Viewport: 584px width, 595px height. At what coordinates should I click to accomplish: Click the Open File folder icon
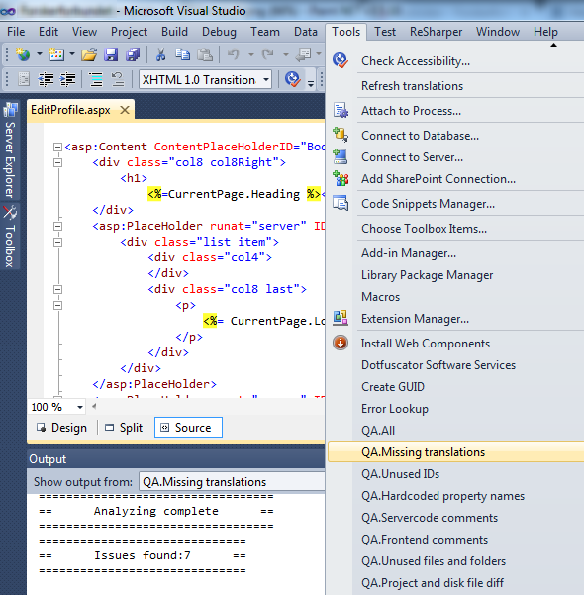click(x=89, y=55)
